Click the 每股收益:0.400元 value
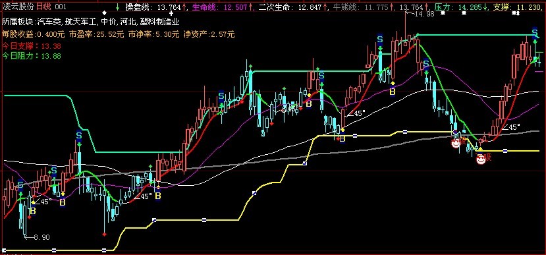The image size is (546, 255). [x=34, y=34]
